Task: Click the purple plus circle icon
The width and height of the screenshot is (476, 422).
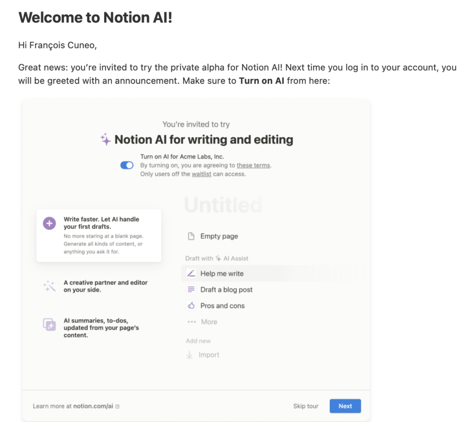Action: point(49,224)
